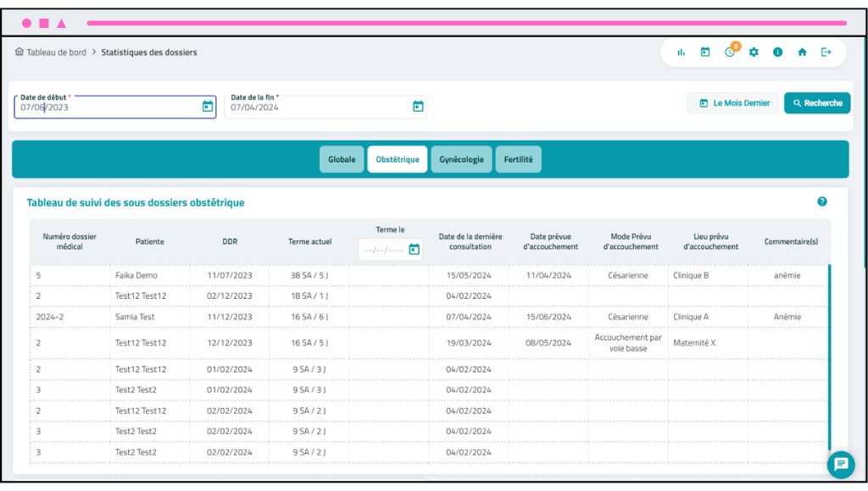Click term value 18 SA / 1 J

coord(309,295)
